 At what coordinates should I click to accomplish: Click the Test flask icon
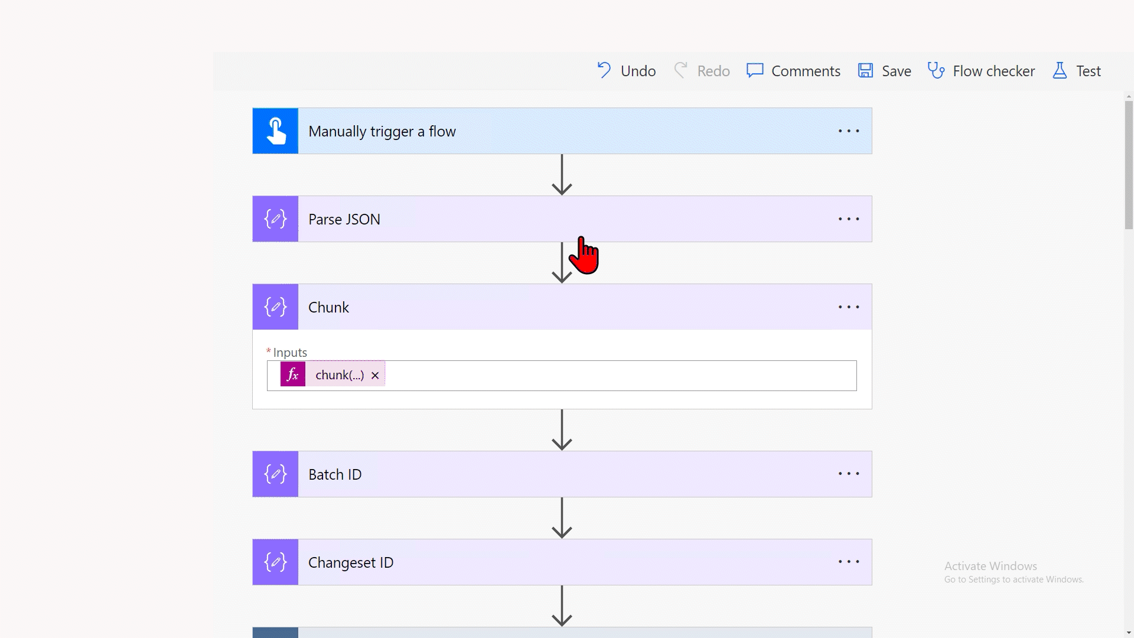pyautogui.click(x=1060, y=71)
